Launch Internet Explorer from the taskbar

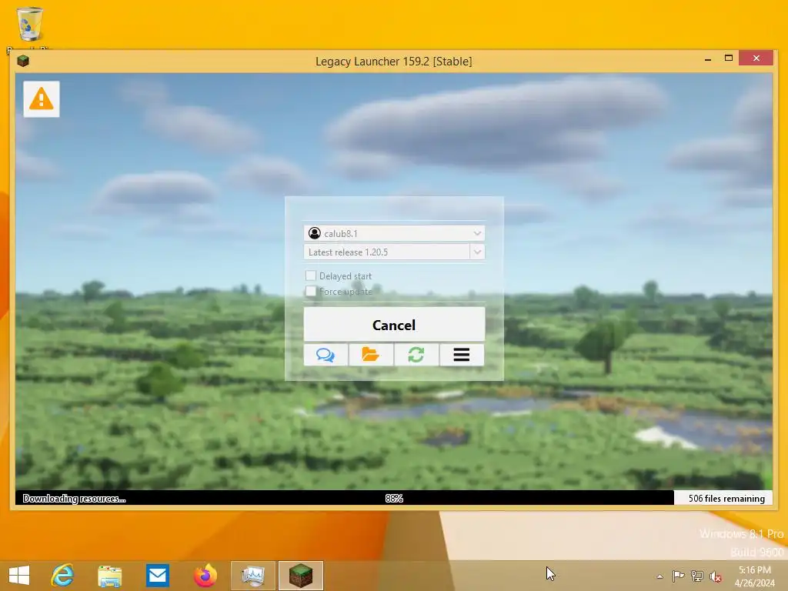[x=63, y=576]
